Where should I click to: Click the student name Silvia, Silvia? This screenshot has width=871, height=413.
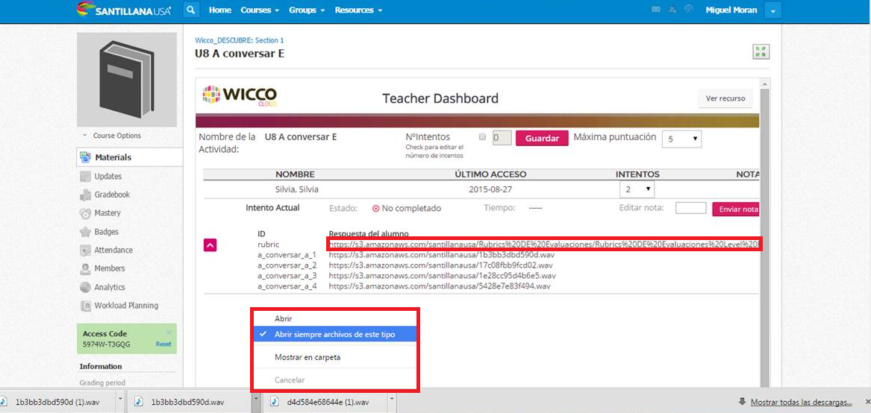296,189
